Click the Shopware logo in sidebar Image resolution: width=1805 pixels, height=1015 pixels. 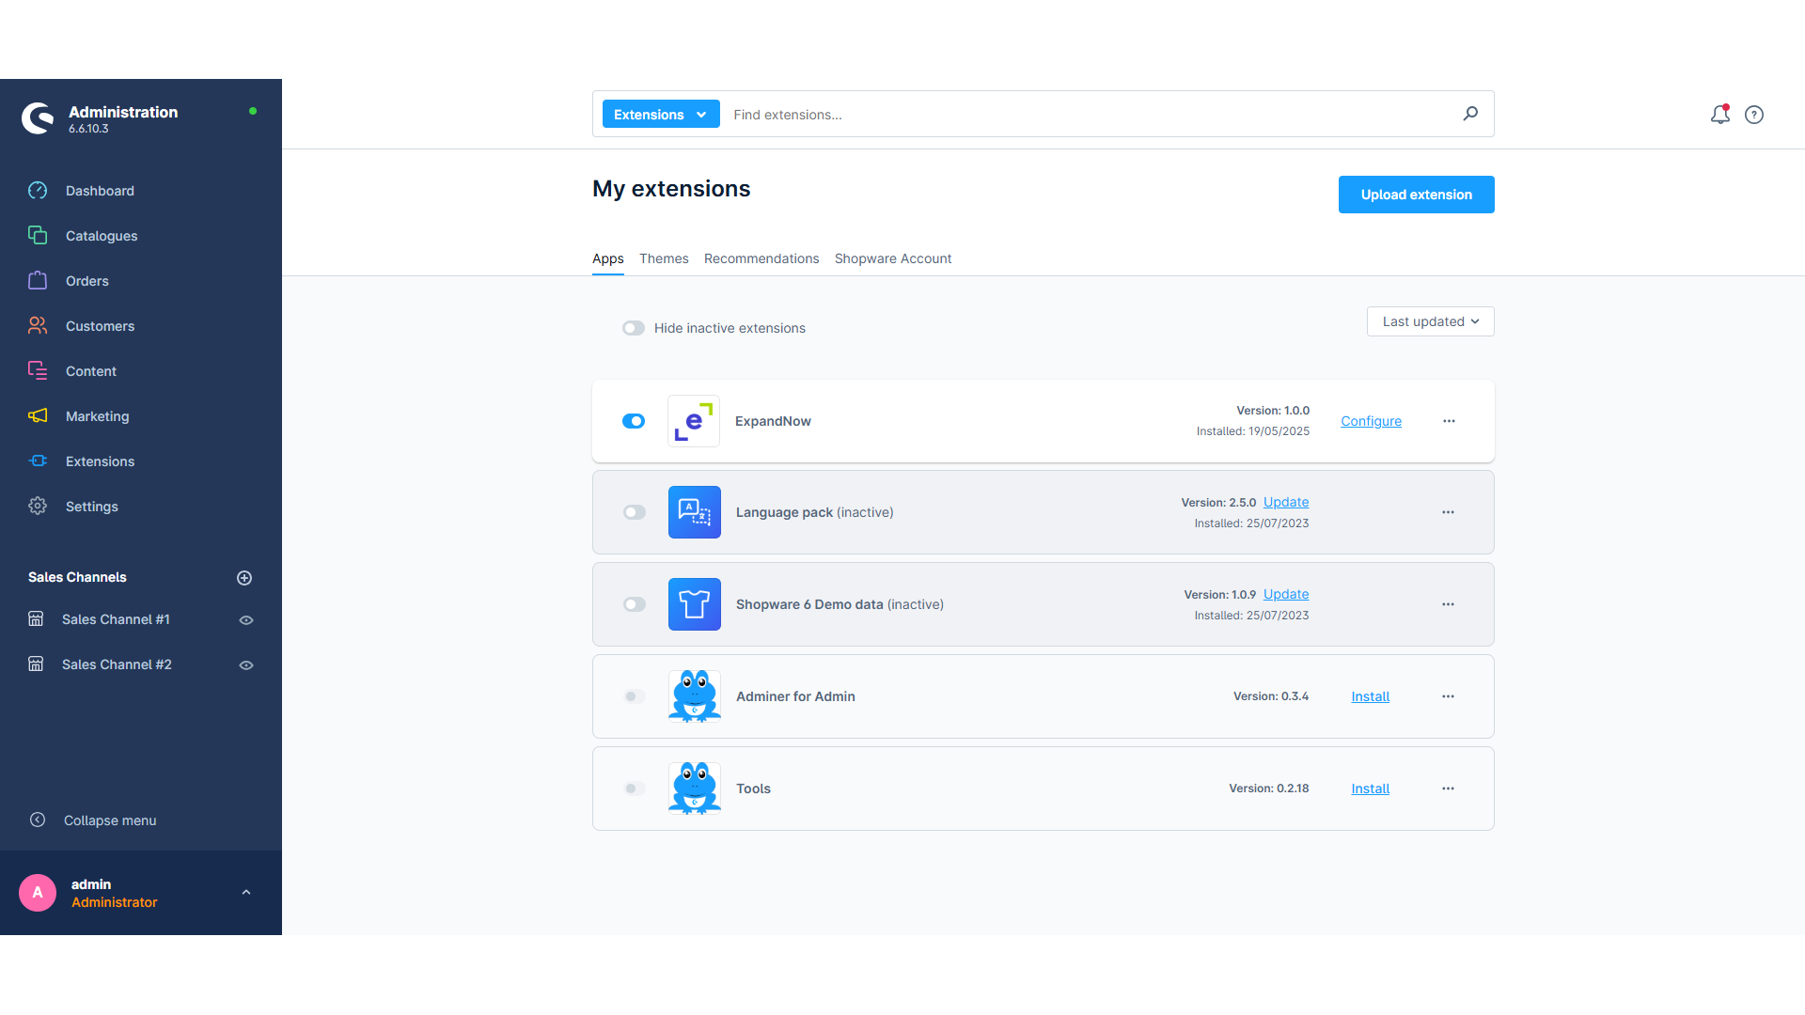(39, 118)
